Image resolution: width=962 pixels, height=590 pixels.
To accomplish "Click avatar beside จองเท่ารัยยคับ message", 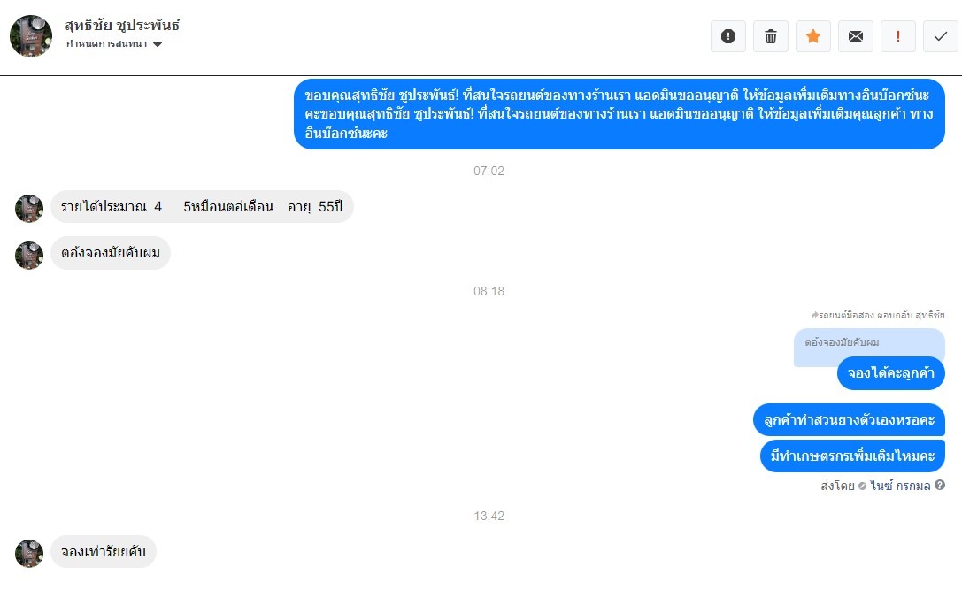I will pos(29,553).
